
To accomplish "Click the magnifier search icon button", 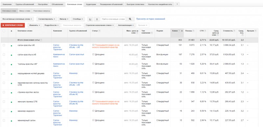I will click(x=130, y=19).
